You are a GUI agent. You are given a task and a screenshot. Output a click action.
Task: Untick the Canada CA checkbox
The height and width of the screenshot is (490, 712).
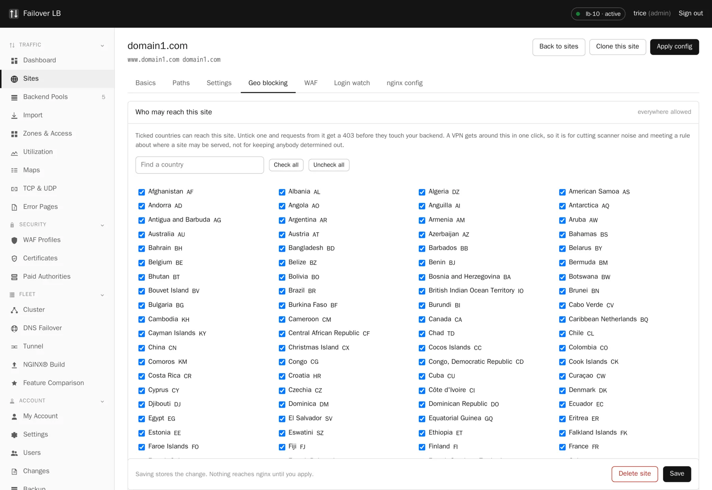click(422, 319)
